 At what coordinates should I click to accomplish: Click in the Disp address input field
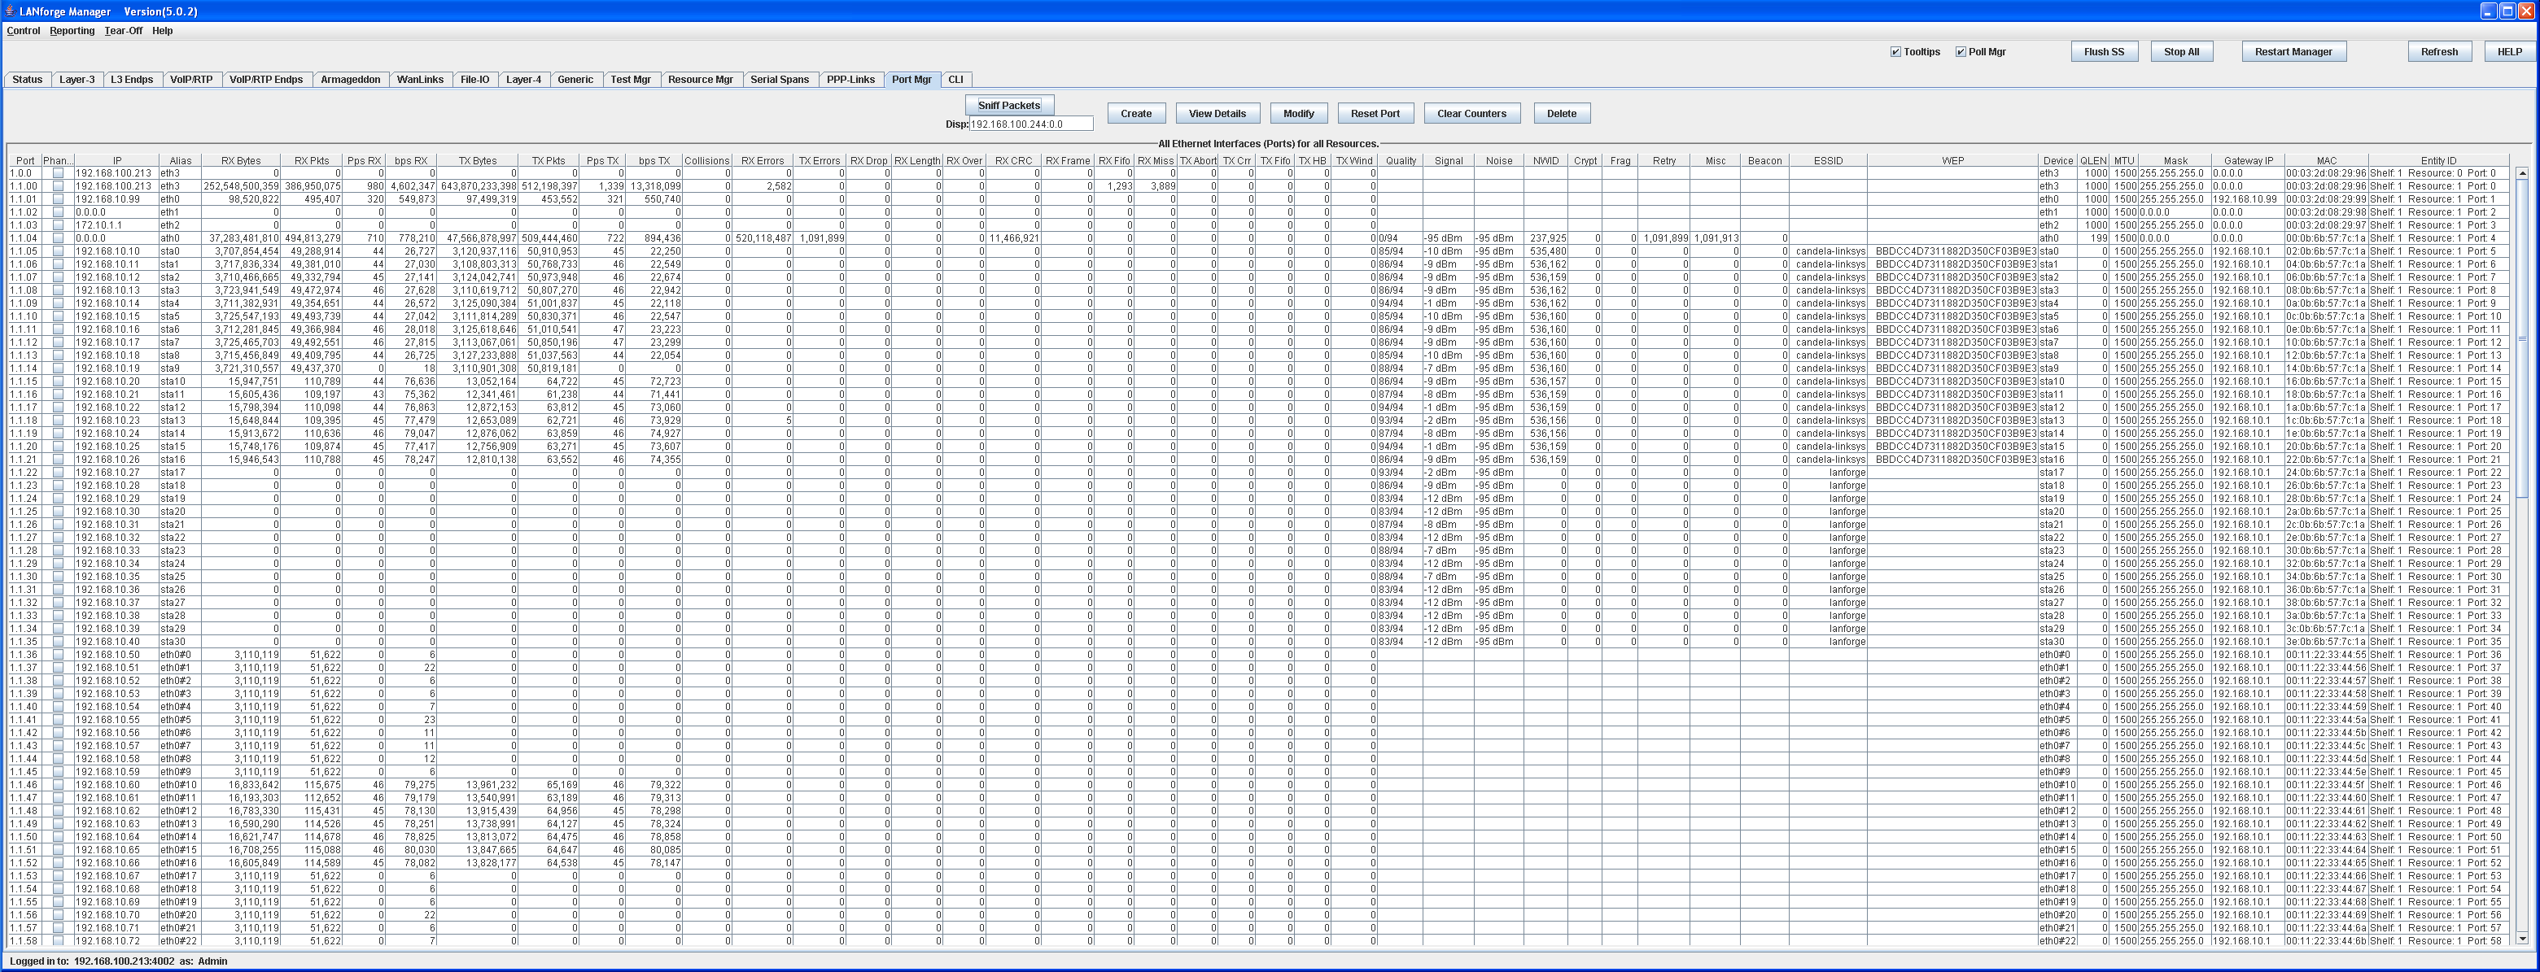click(1030, 124)
